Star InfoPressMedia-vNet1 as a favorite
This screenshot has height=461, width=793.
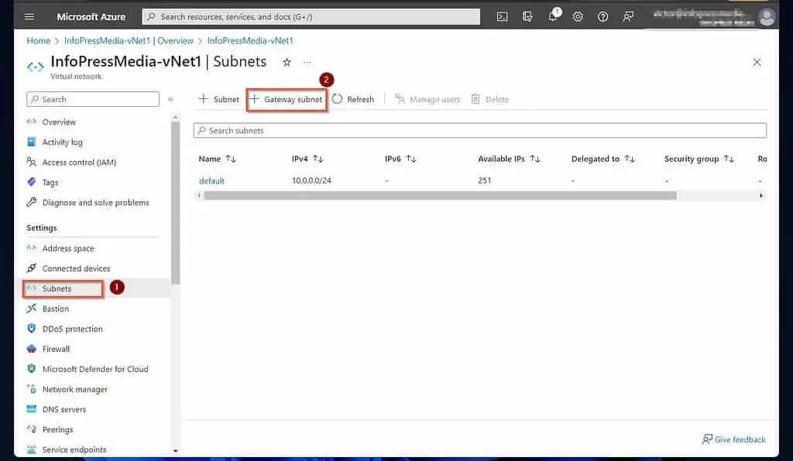(286, 61)
